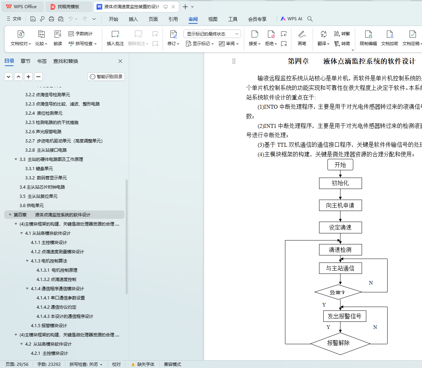Click the collapse up arrow in outline panel
Viewport: 422px width, 368px height.
point(18,76)
